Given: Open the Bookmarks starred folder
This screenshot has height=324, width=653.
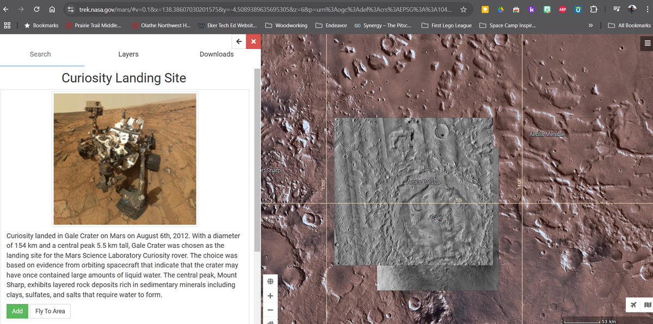Looking at the screenshot, I should 41,25.
